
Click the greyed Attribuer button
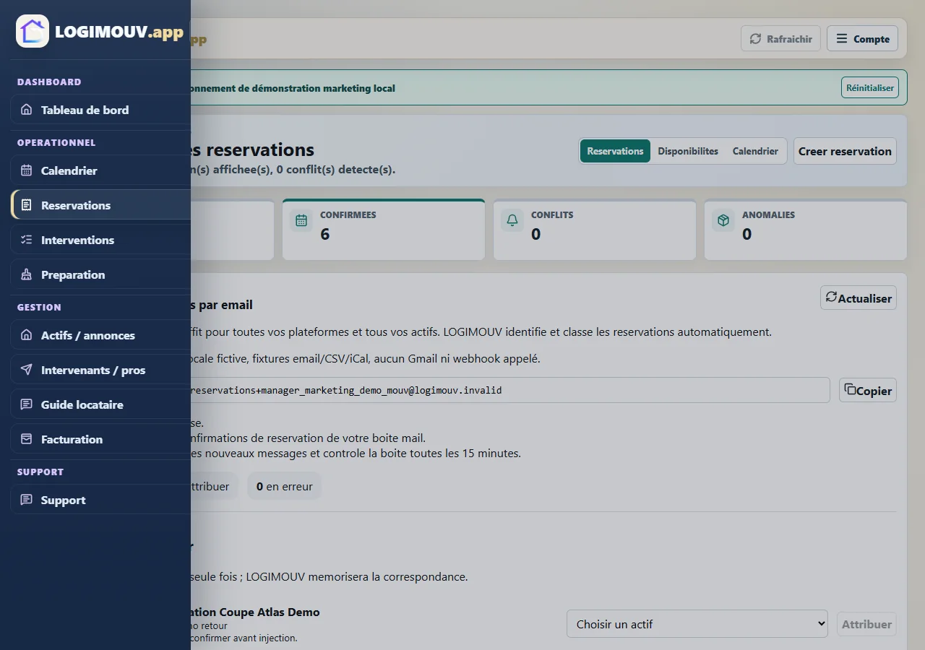(866, 624)
